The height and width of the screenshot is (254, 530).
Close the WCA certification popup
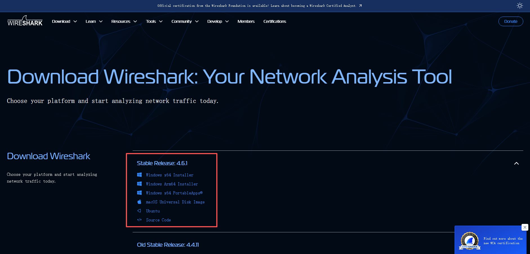[525, 227]
